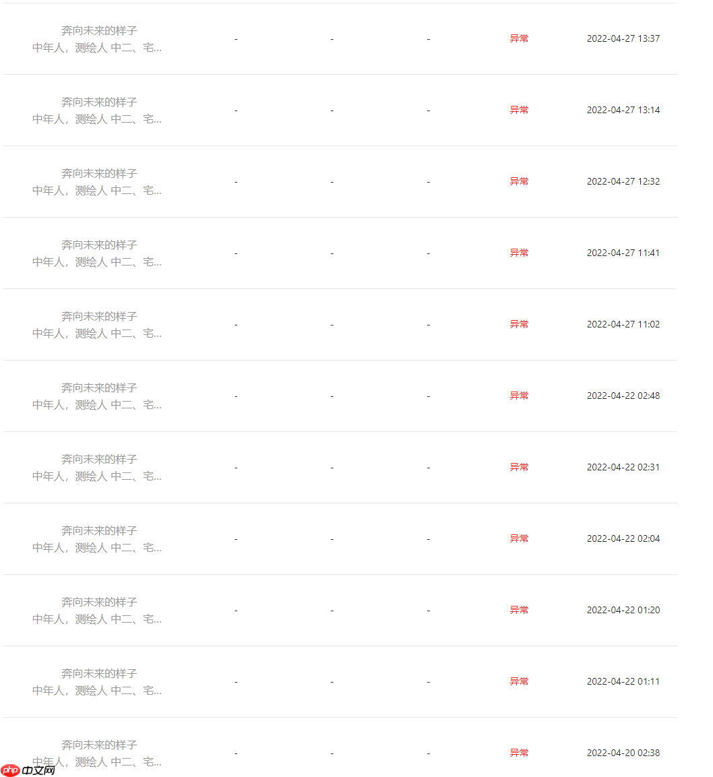Open the 奔向未来的样子 title in the 13:14 row

click(x=99, y=102)
